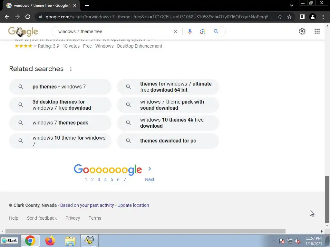Image resolution: width=330 pixels, height=247 pixels.
Task: Open Windows Explorer folder taskbar icon
Action: coord(70,241)
